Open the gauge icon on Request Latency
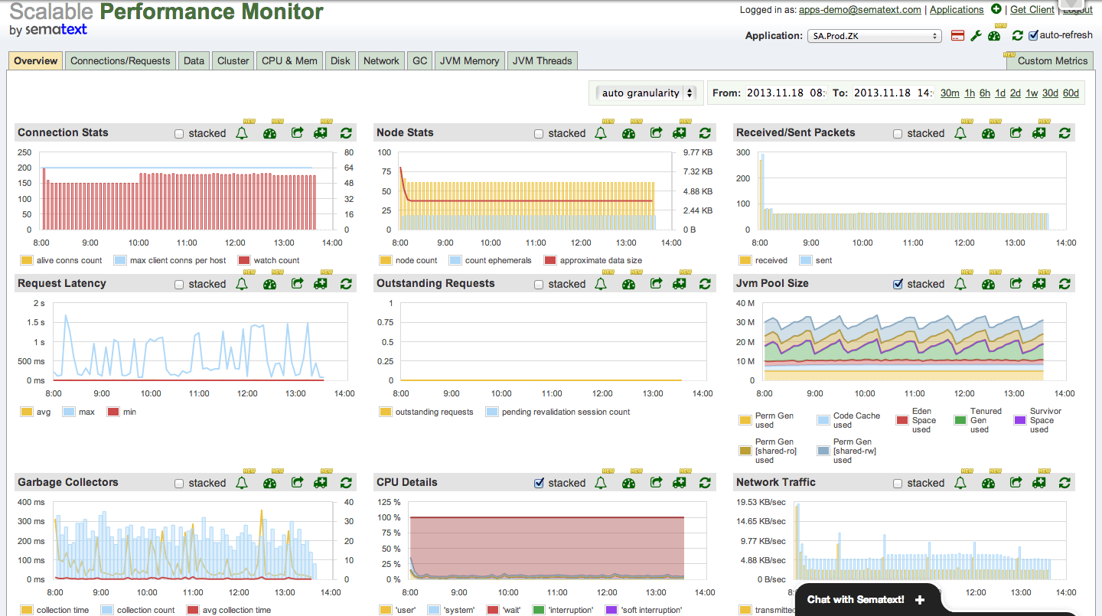Image resolution: width=1102 pixels, height=616 pixels. [x=269, y=284]
